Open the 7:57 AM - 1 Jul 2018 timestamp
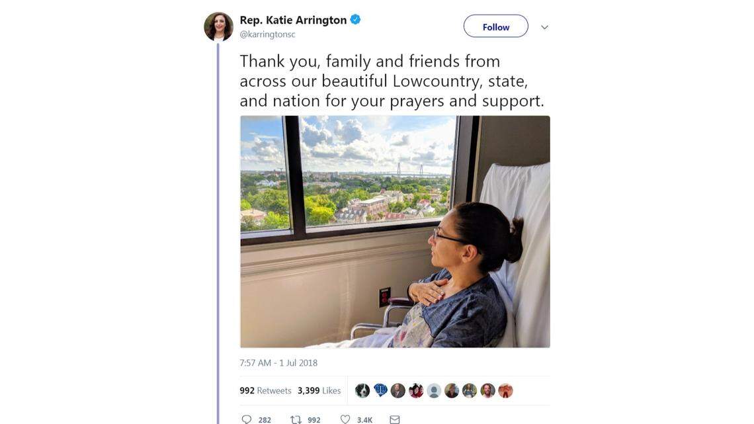The height and width of the screenshot is (424, 754). [278, 362]
